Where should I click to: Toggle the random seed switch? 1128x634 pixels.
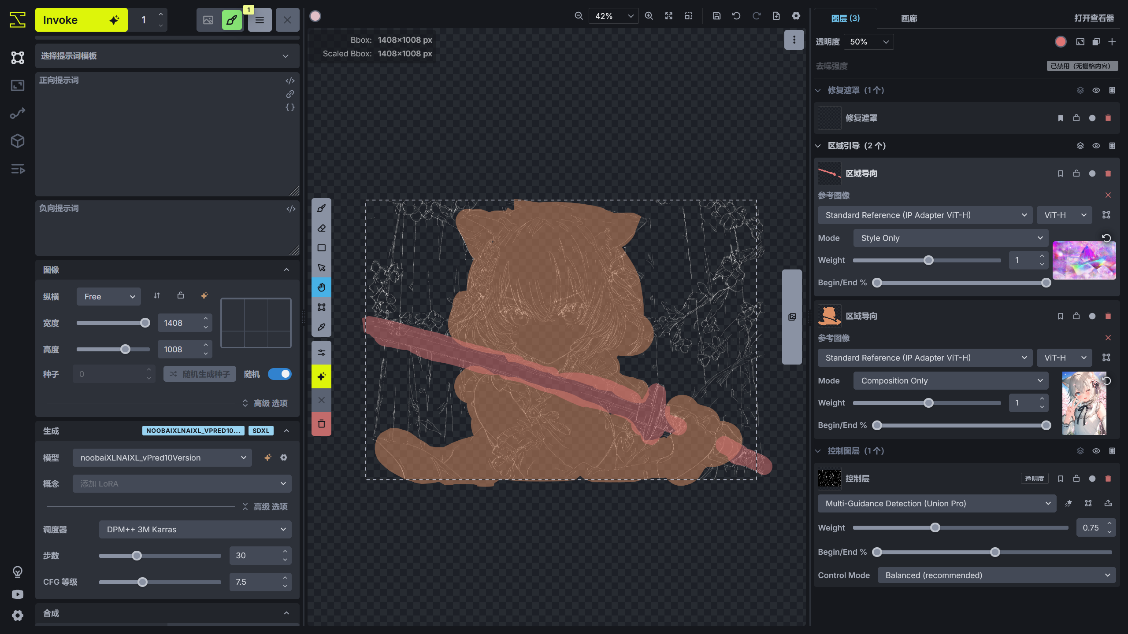coord(280,374)
